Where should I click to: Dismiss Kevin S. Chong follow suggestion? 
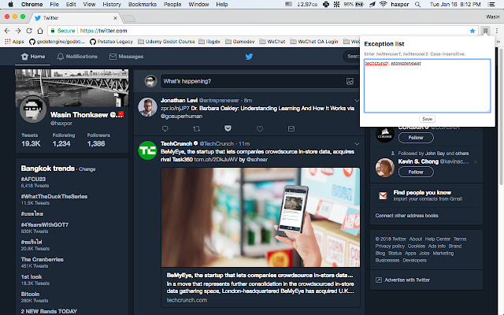(x=476, y=161)
